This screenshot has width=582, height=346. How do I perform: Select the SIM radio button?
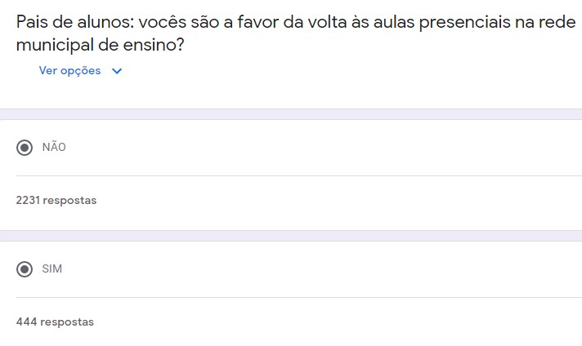25,269
